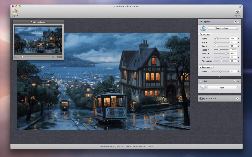Screen dimensions: 252x157
Task: Remove the Rain effect panel
Action: click(238, 81)
